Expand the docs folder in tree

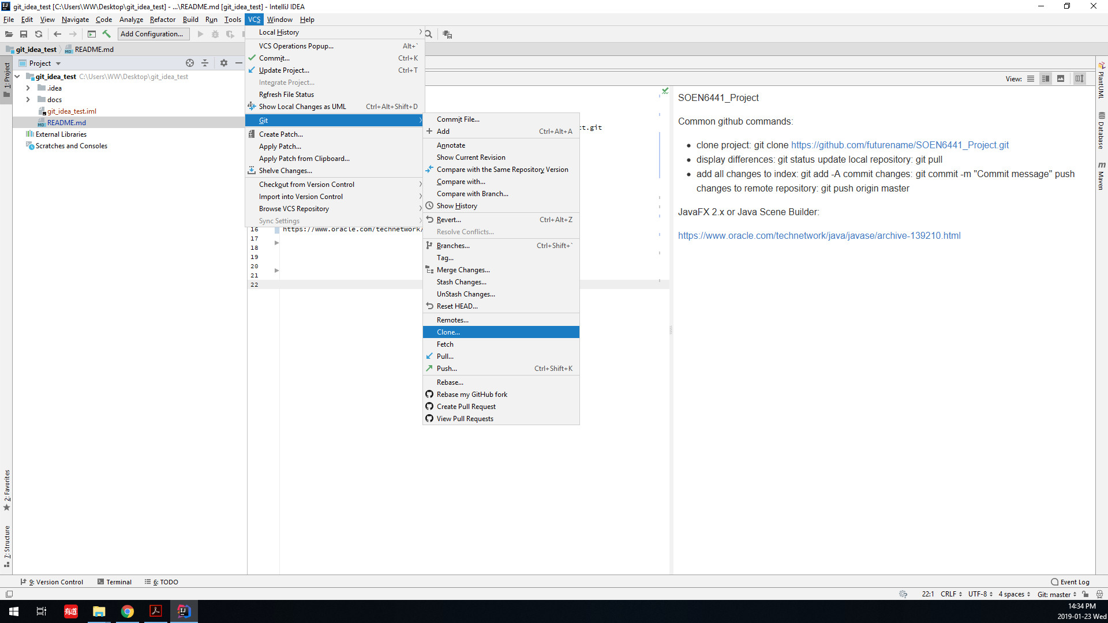point(28,100)
